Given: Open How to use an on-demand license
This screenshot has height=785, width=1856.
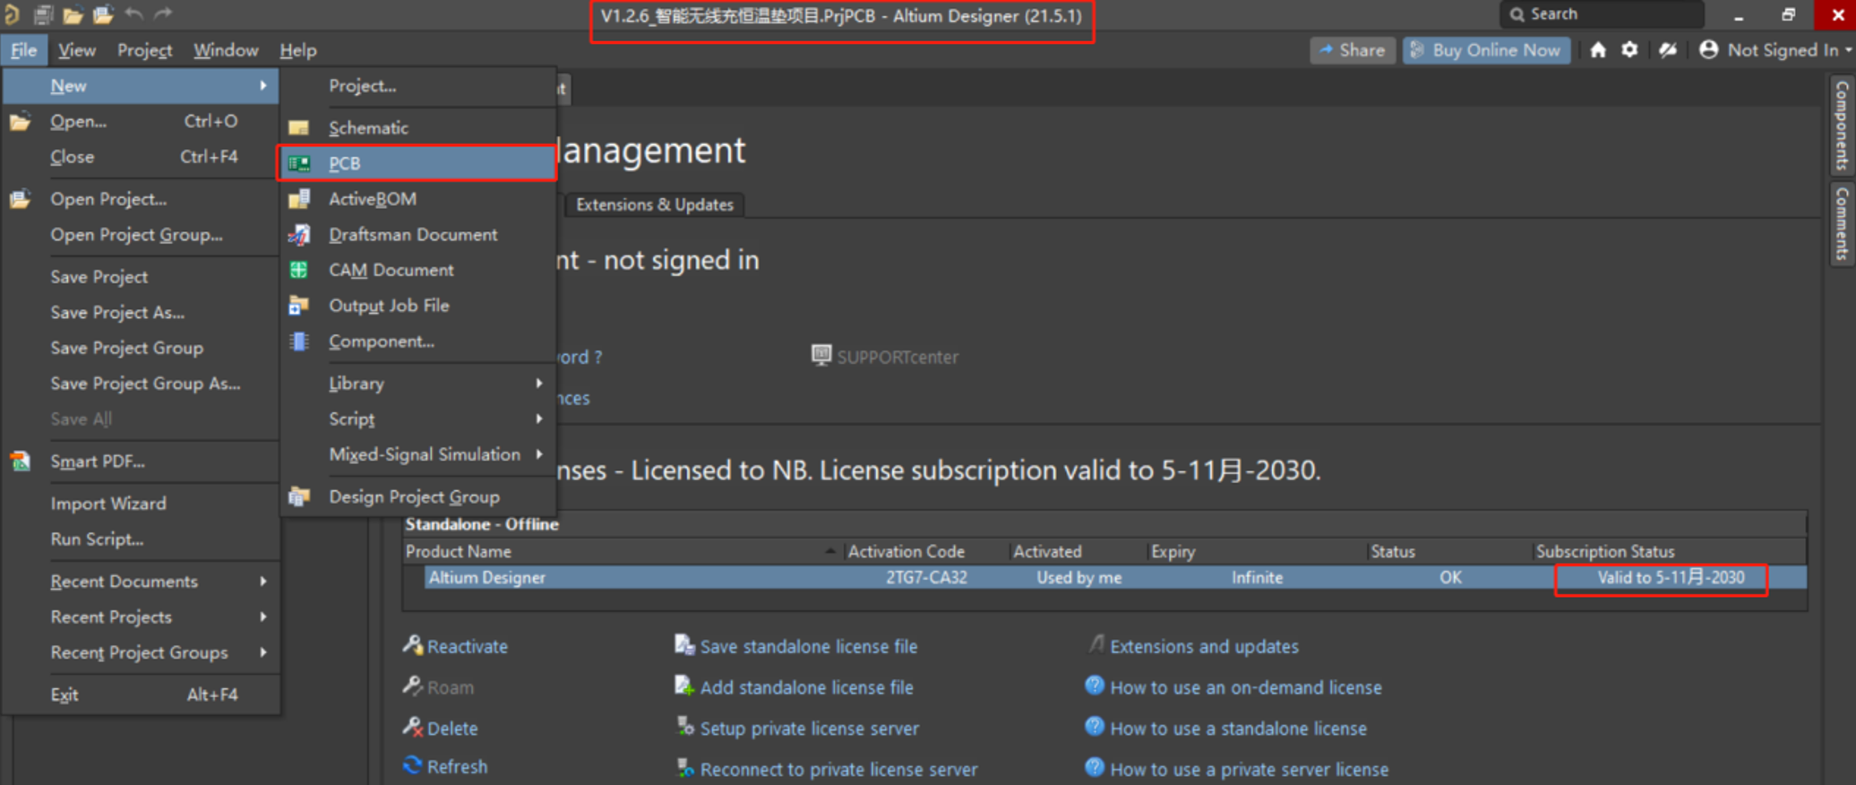Looking at the screenshot, I should pos(1245,687).
